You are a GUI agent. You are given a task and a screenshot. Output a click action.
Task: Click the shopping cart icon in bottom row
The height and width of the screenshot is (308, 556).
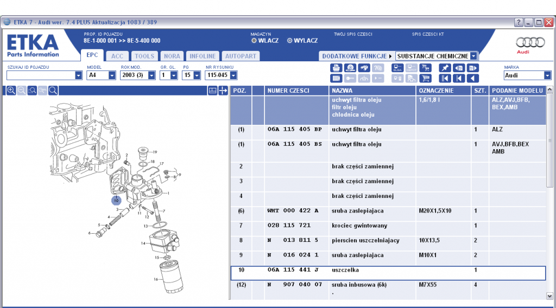pyautogui.click(x=426, y=78)
